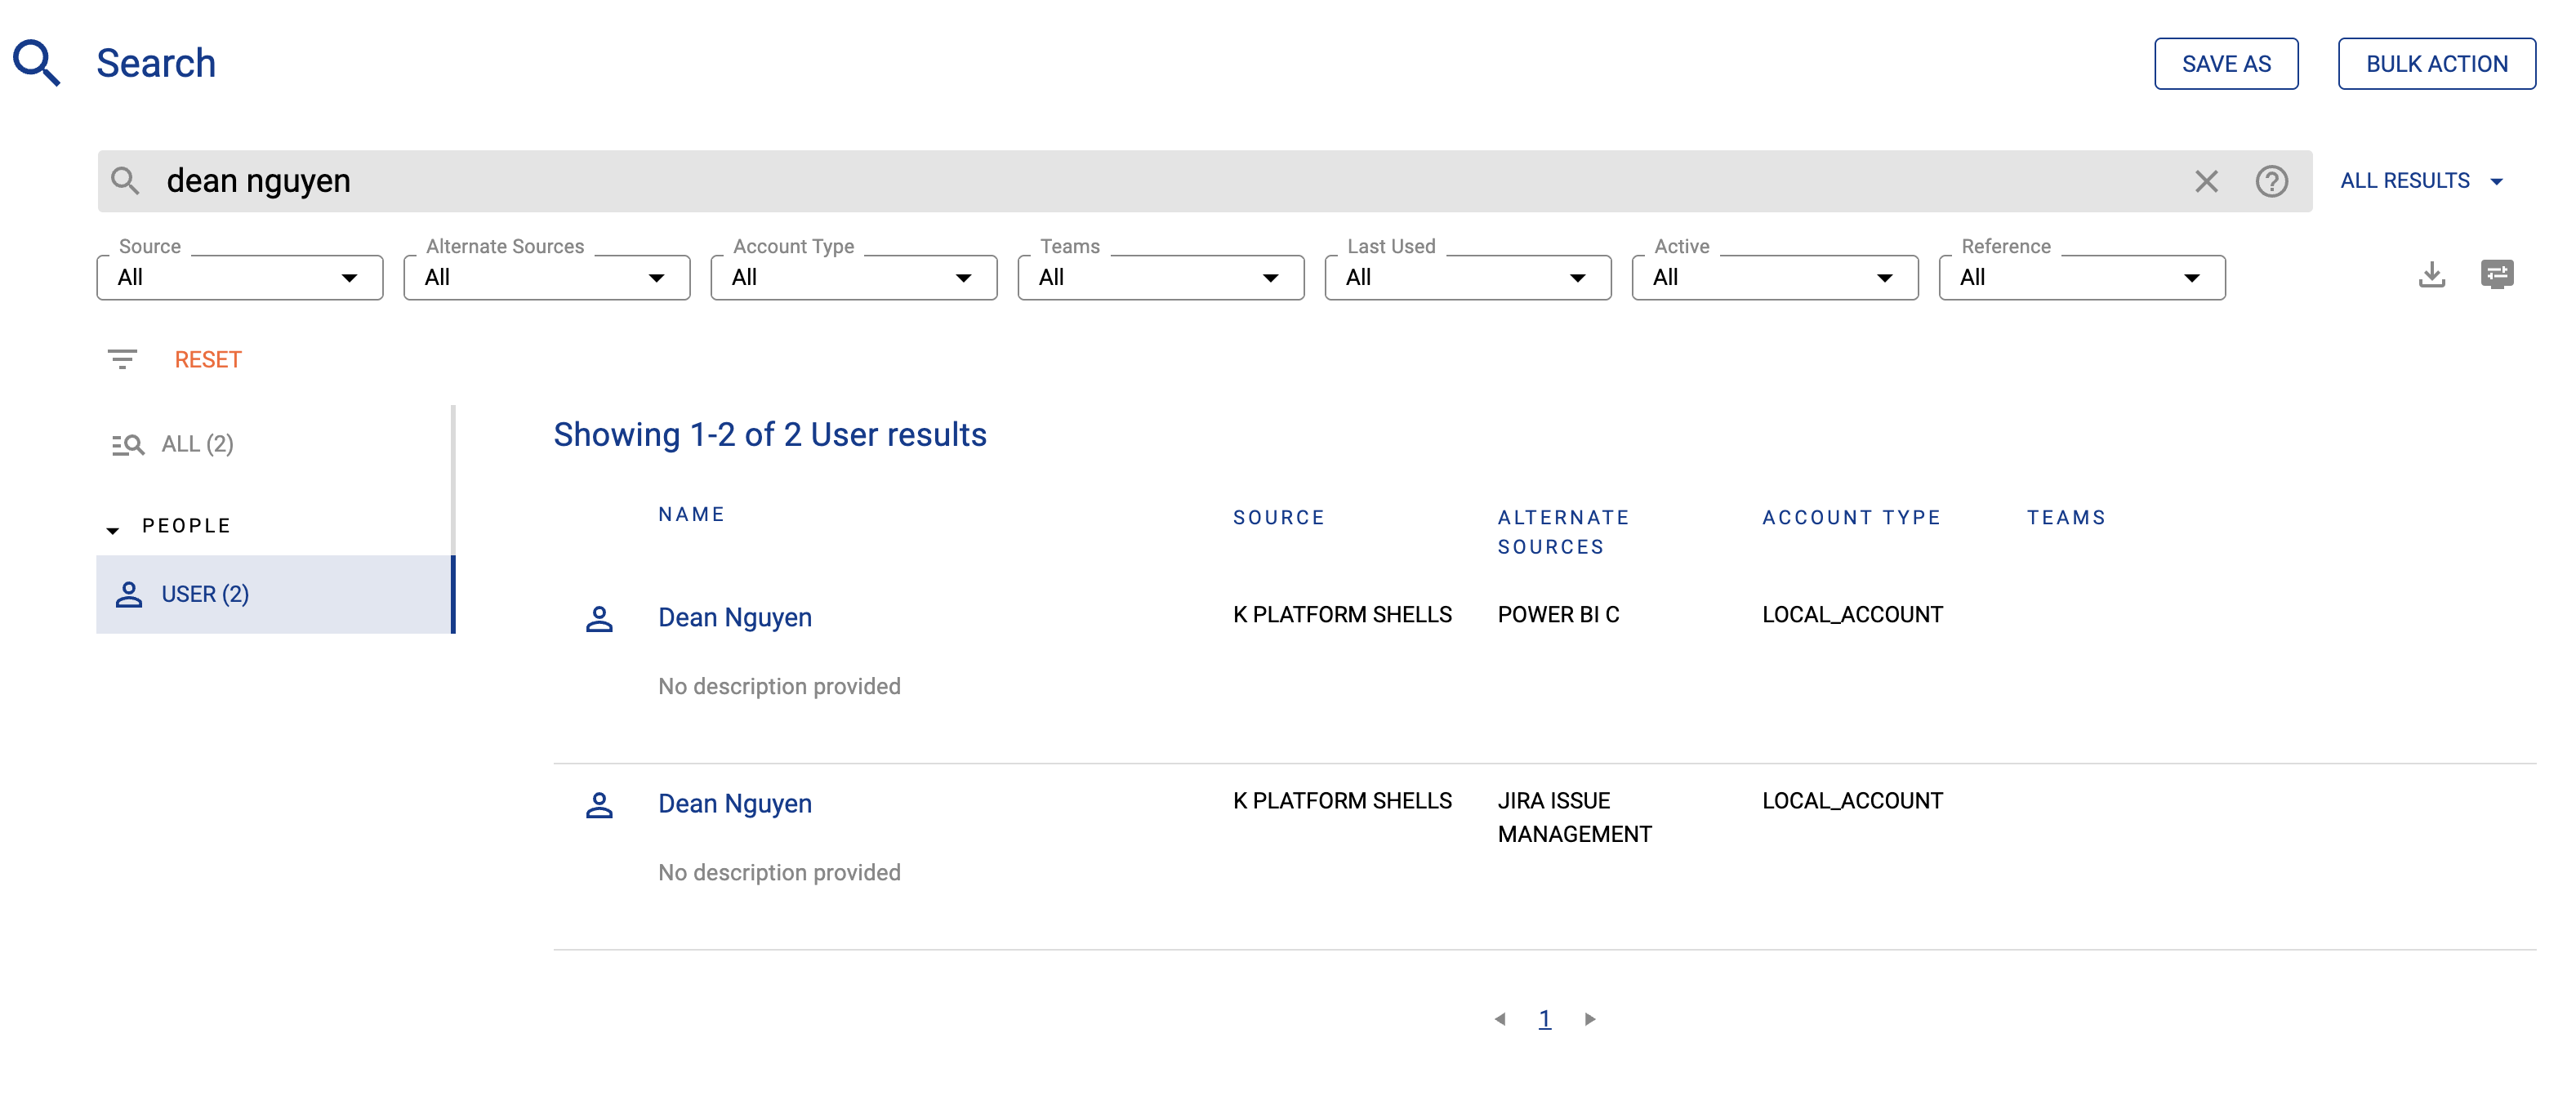Open the column settings icon
This screenshot has height=1109, width=2576.
pos(2496,274)
